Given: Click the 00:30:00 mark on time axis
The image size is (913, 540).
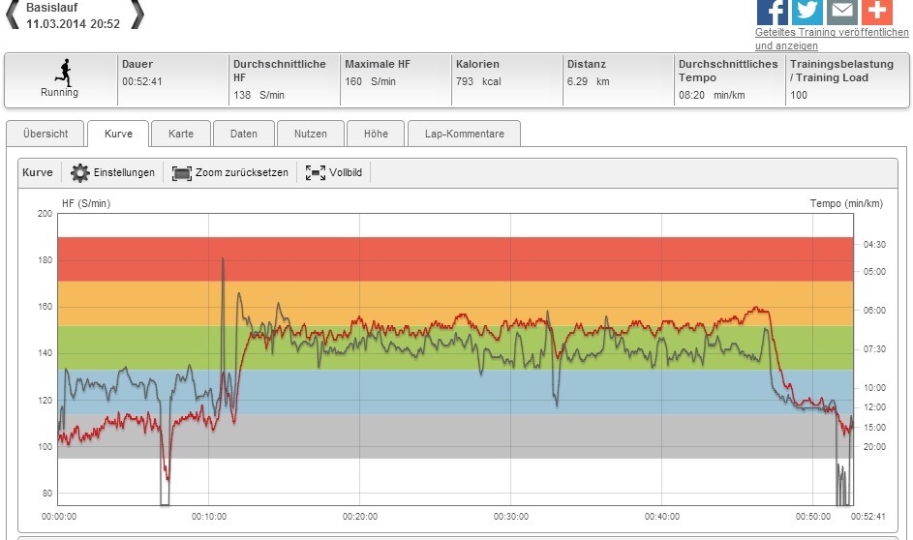Looking at the screenshot, I should coord(510,517).
